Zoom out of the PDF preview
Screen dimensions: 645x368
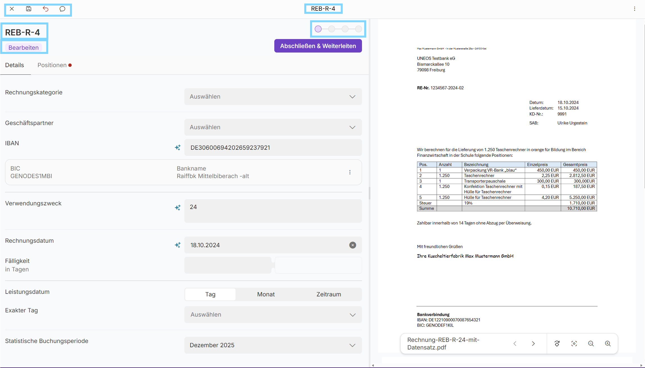click(x=591, y=344)
